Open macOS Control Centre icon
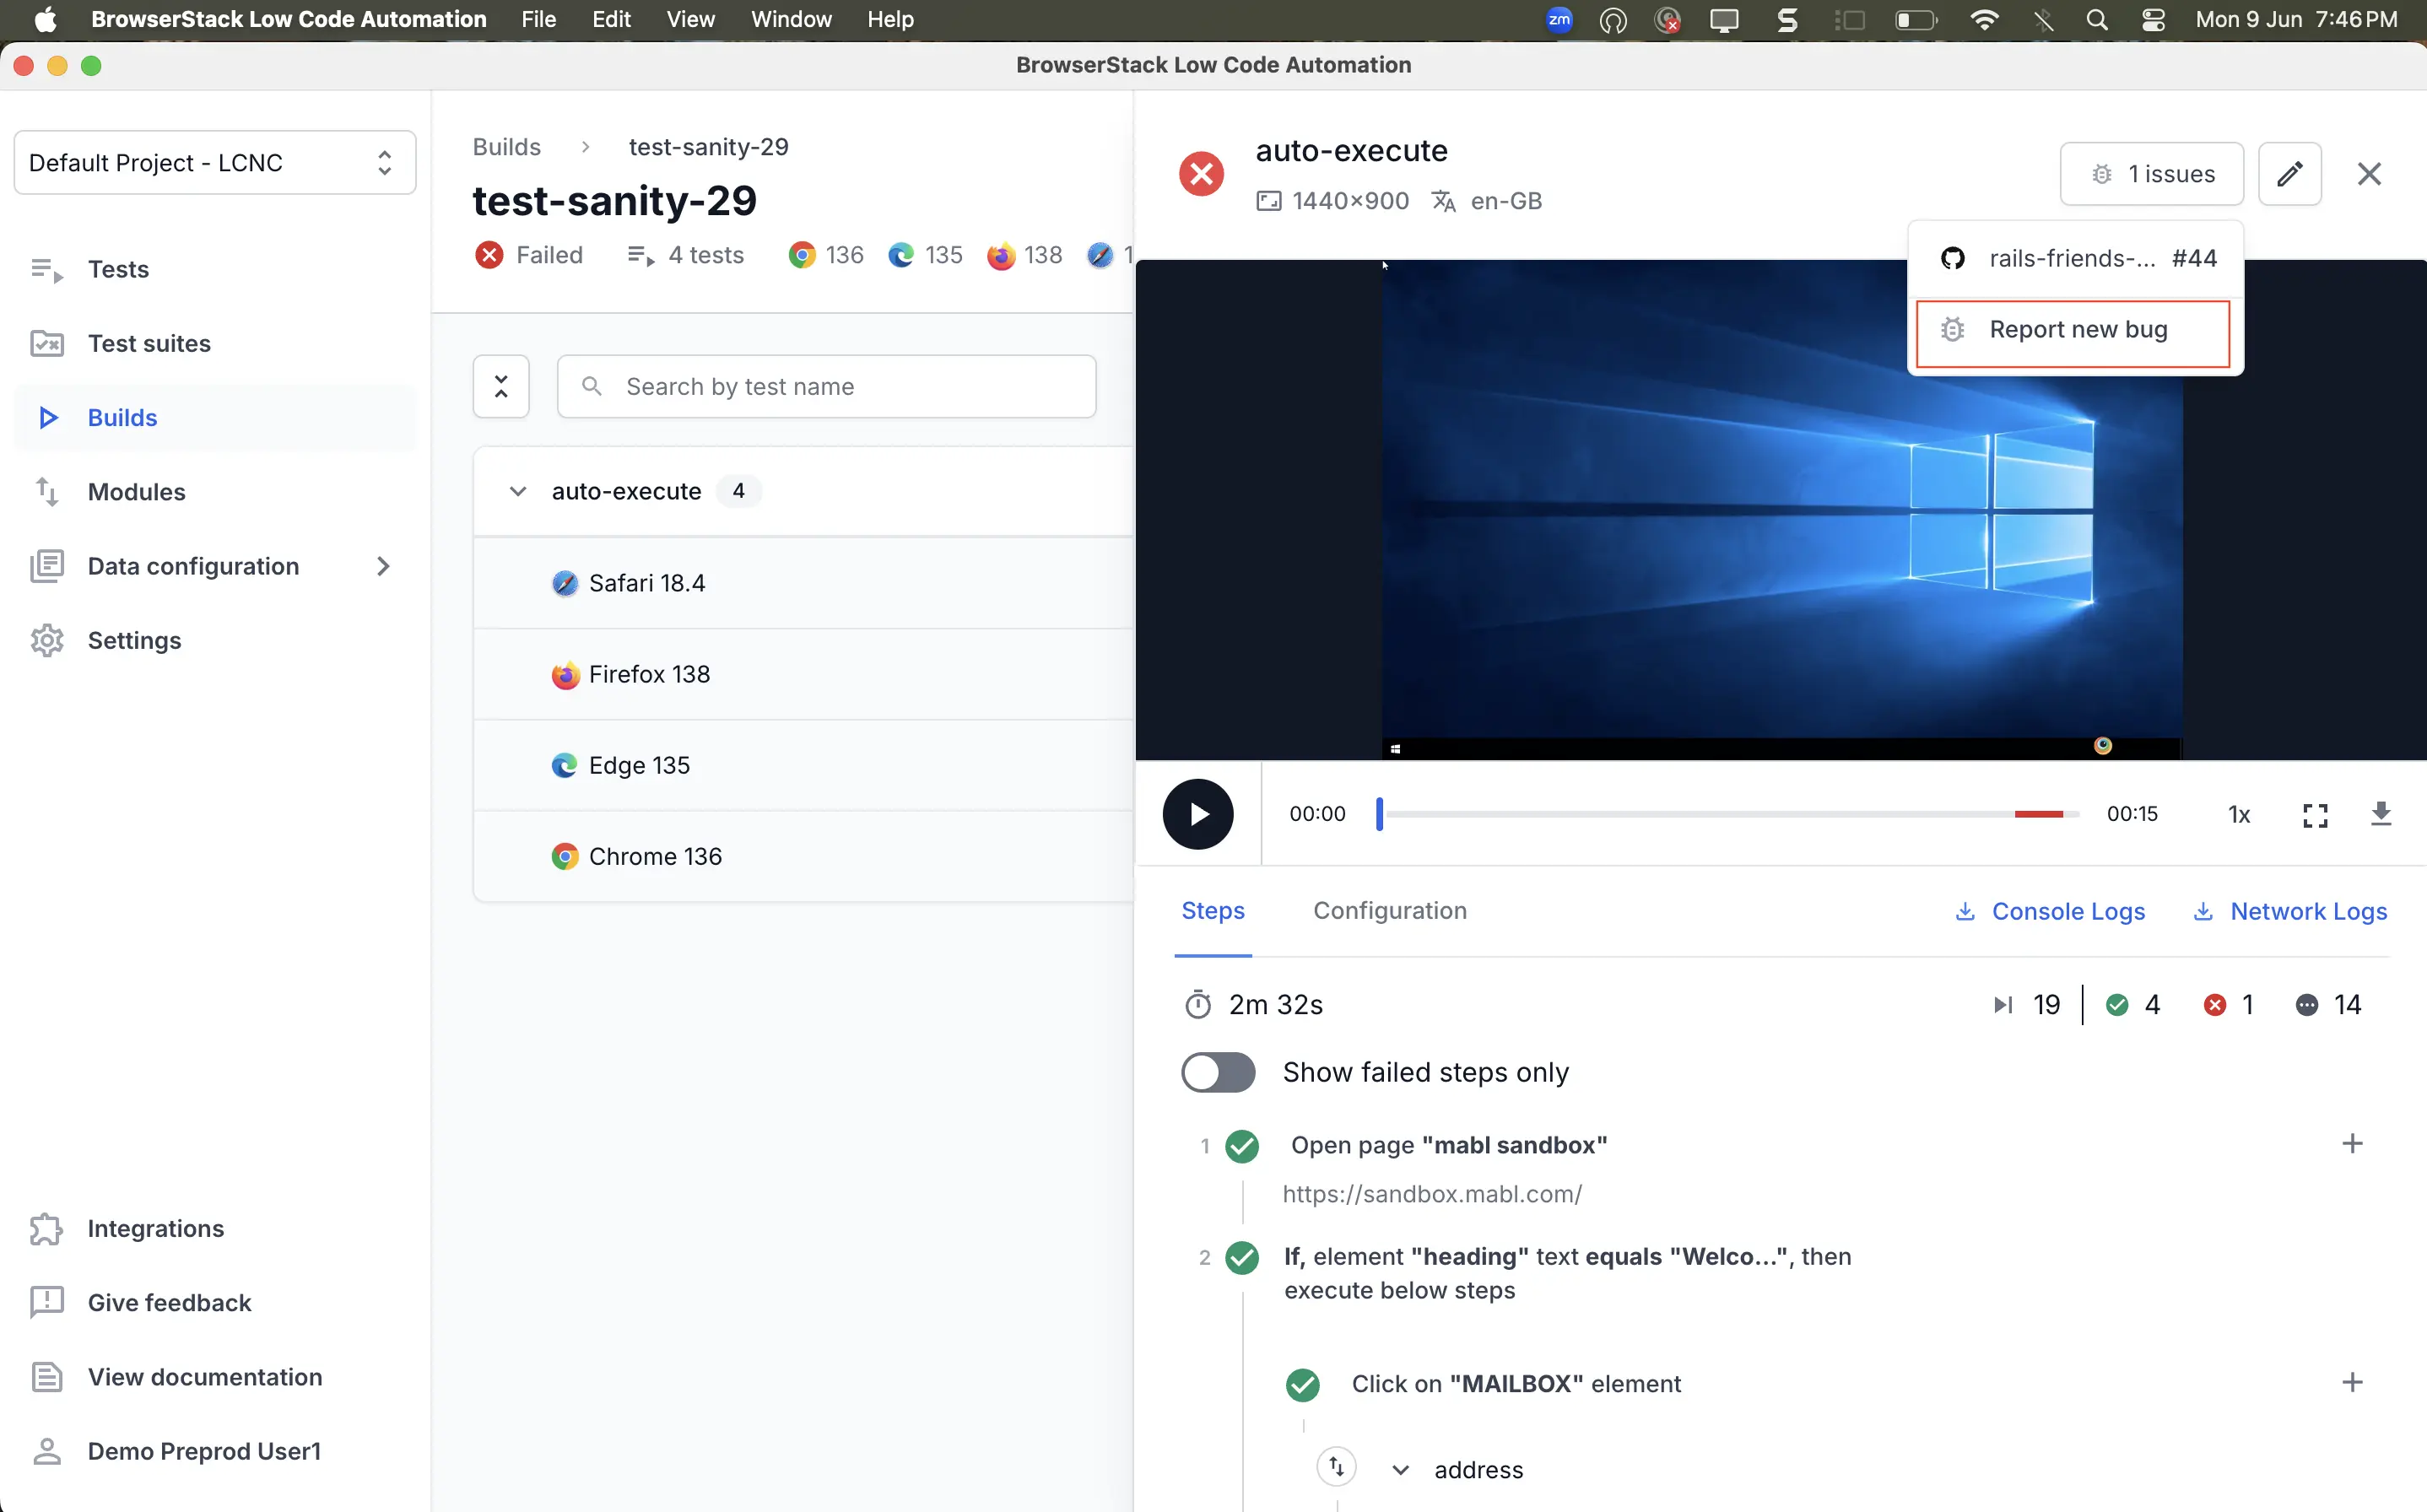 [x=2153, y=20]
